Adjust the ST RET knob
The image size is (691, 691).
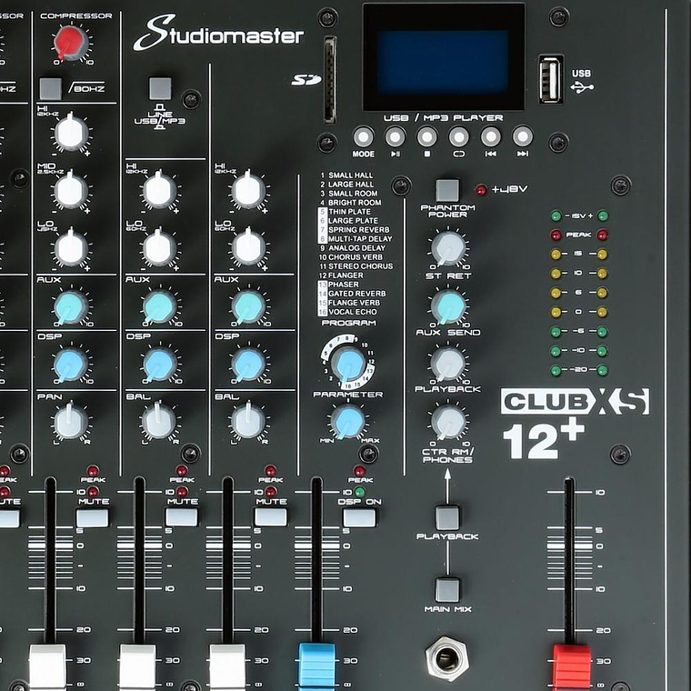[448, 249]
